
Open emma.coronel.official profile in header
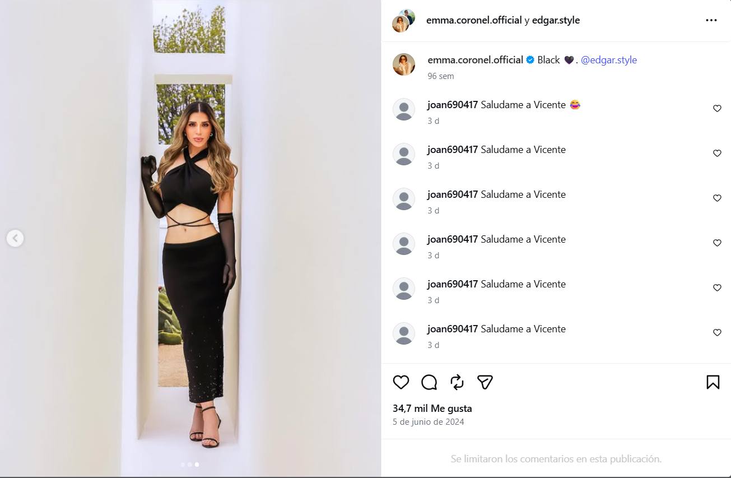(x=474, y=20)
